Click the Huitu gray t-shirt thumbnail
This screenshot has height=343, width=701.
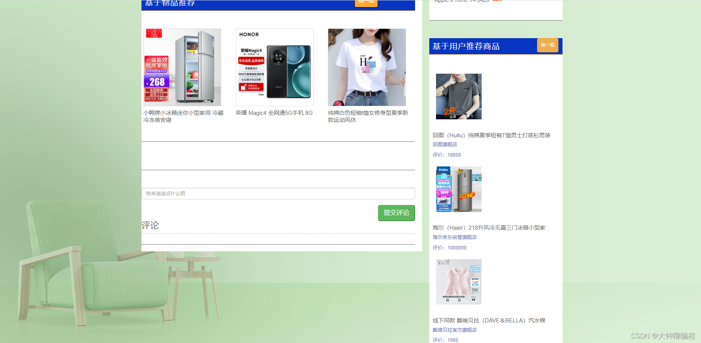click(x=458, y=97)
